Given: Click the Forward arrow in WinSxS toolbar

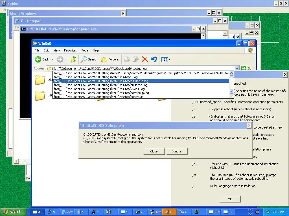Looking at the screenshot, I should point(60,59).
